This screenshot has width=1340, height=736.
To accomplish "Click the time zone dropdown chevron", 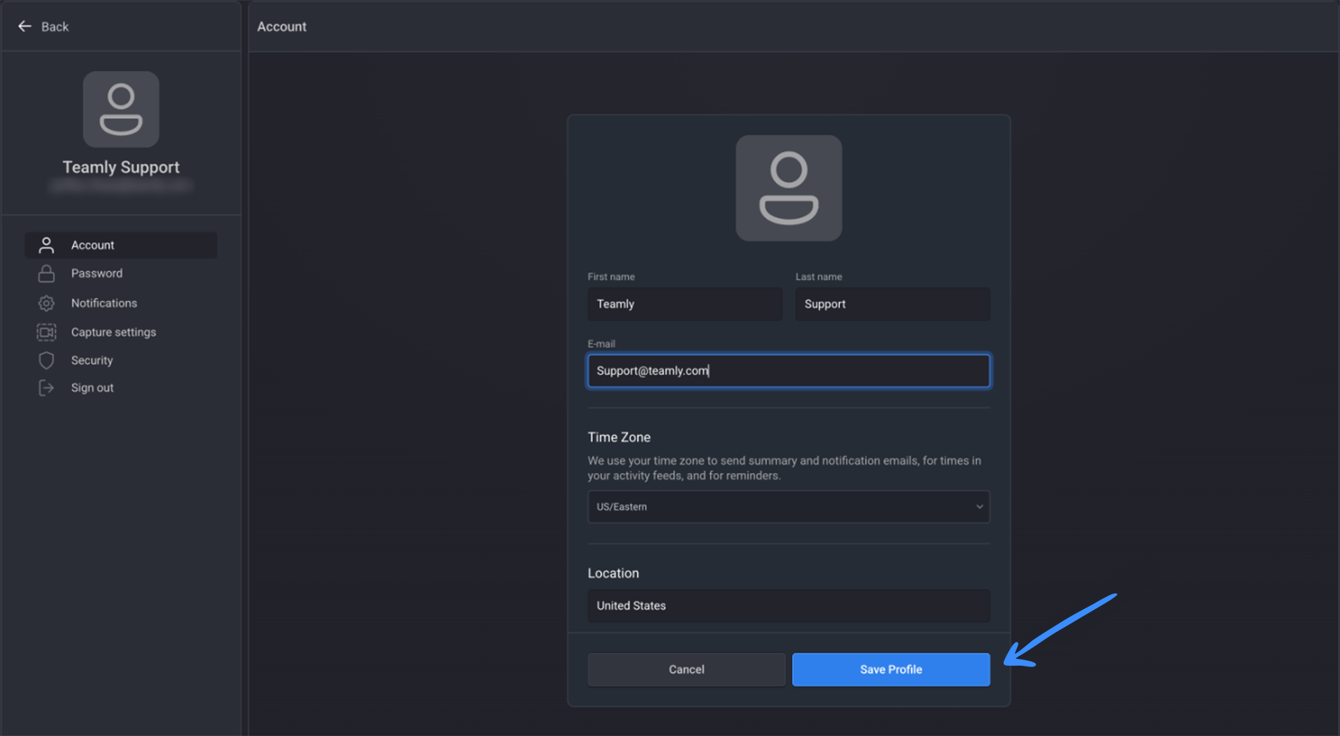I will 979,507.
